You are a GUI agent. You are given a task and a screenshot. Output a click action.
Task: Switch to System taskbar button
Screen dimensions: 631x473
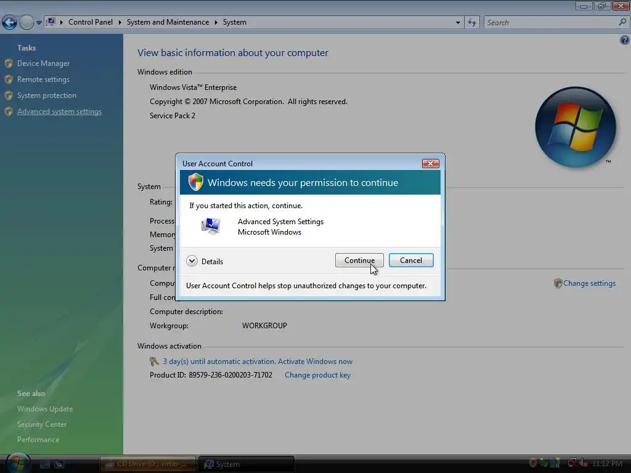pos(246,464)
